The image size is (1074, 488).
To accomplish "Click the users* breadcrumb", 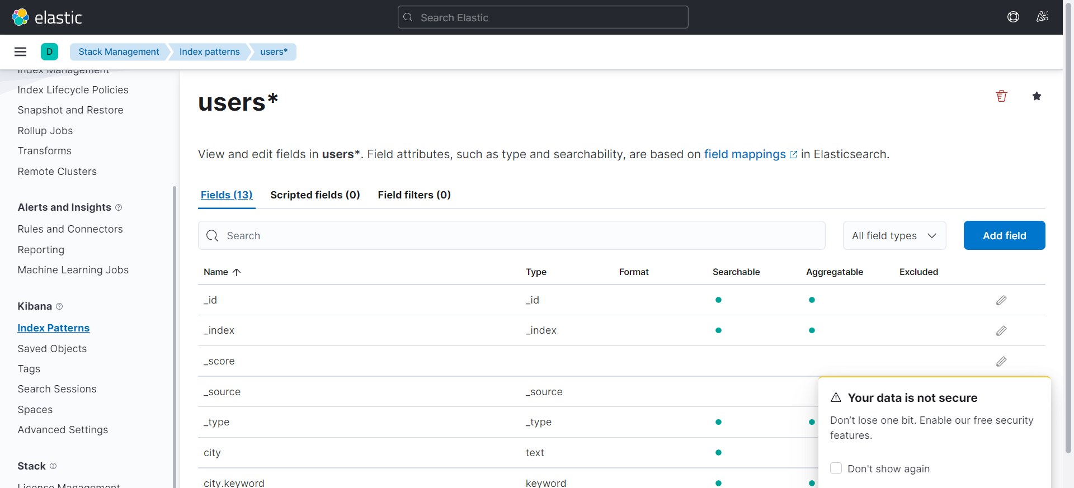I will pos(274,52).
